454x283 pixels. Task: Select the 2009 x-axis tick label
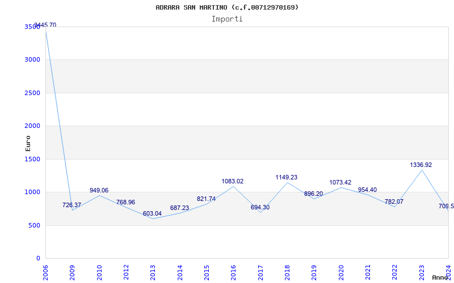73,272
